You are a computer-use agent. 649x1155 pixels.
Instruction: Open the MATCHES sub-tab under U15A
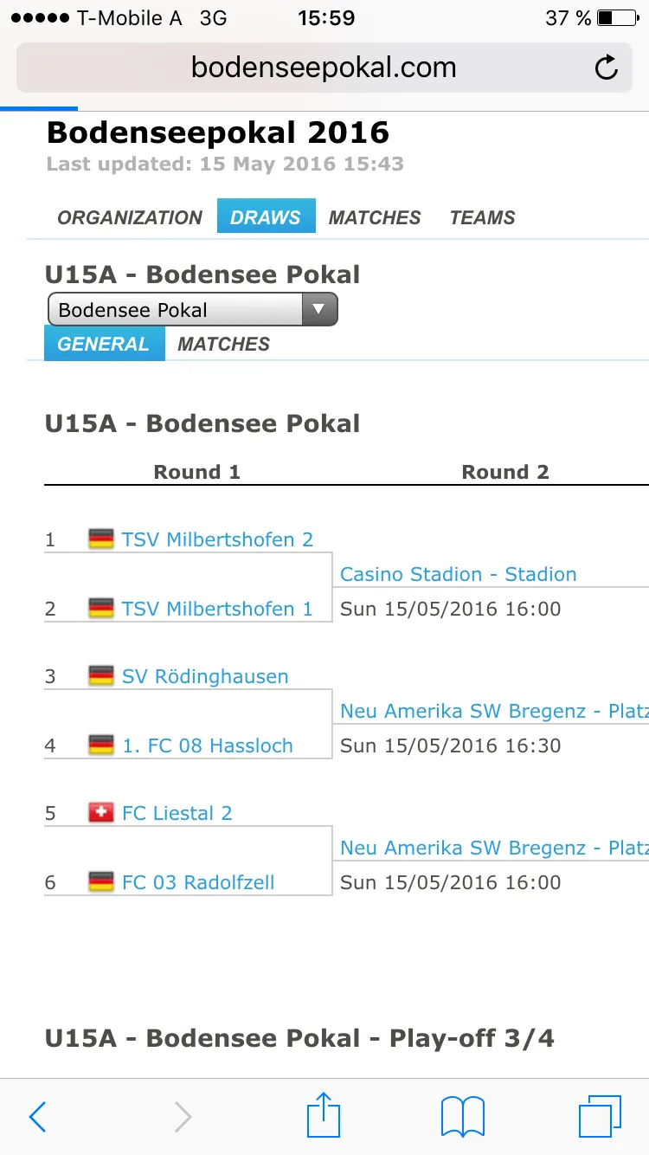pyautogui.click(x=223, y=344)
